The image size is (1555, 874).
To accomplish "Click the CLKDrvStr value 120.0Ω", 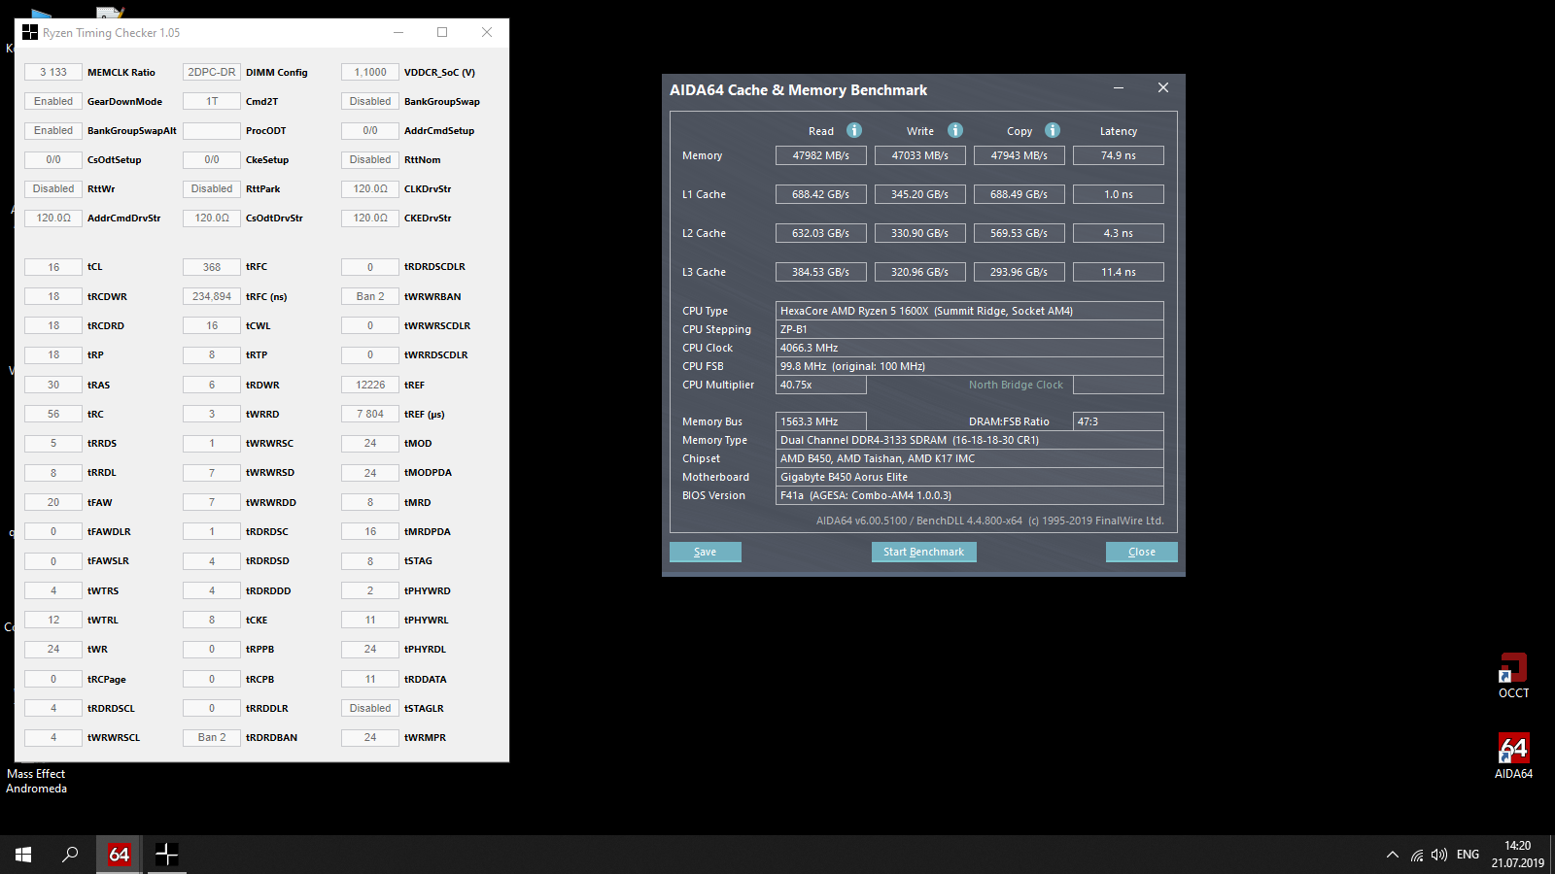I will tap(370, 188).
